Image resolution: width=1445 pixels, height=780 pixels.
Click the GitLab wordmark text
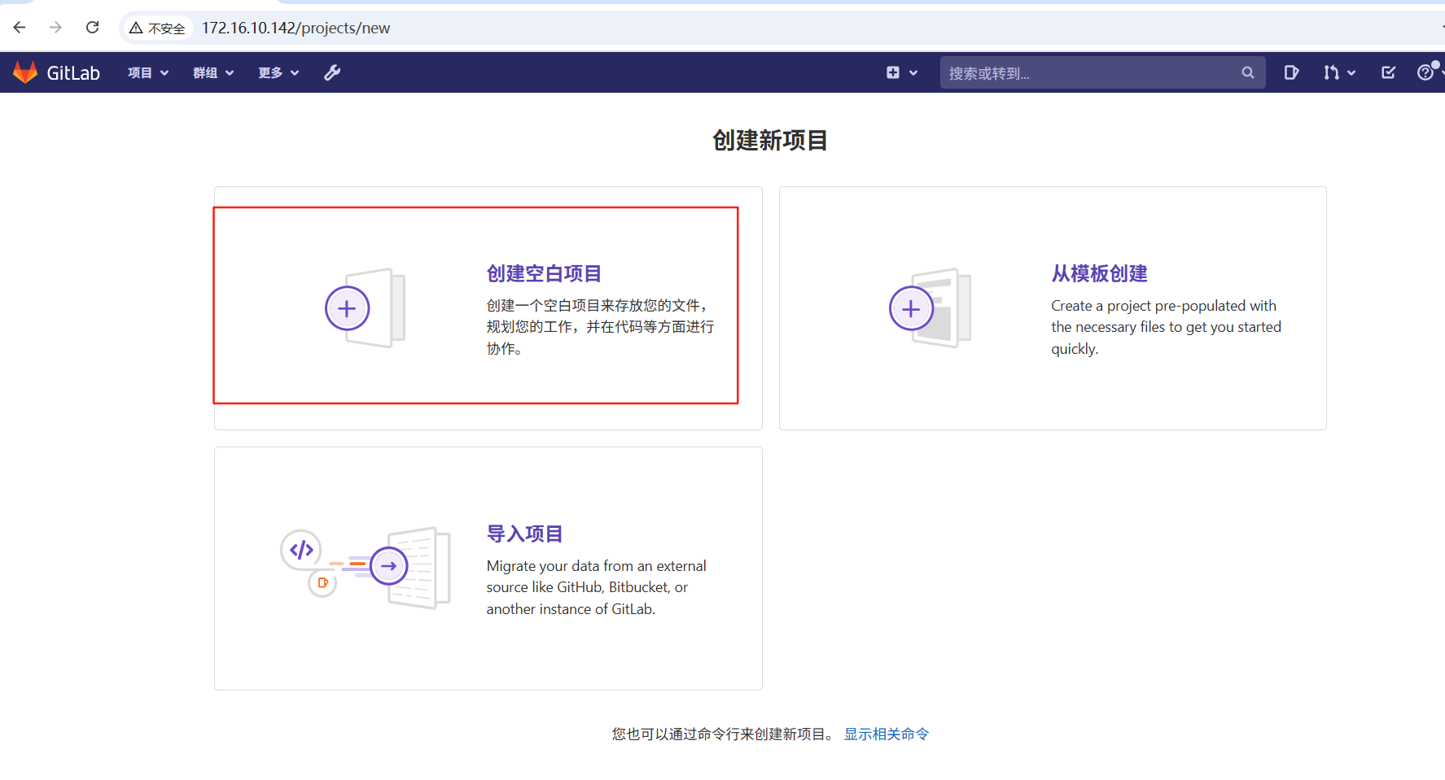pyautogui.click(x=73, y=73)
